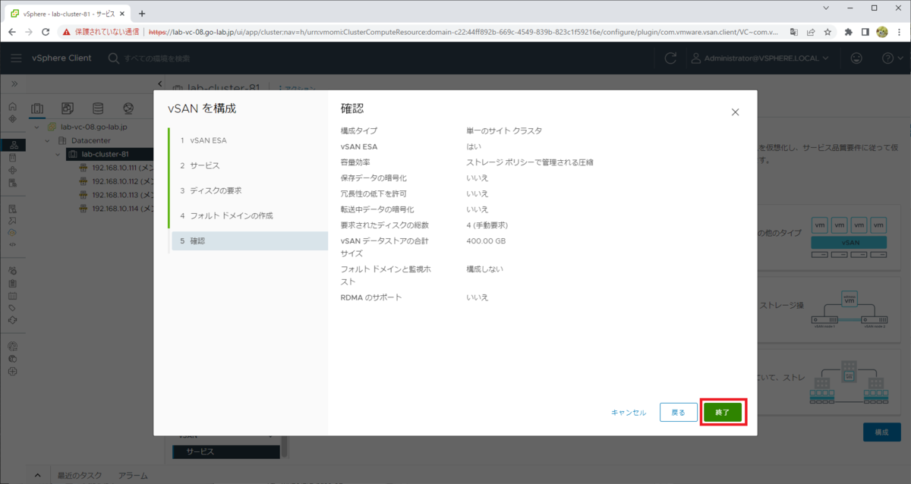
Task: Expand the bottom Recent Tasks panel chevron
Action: 39,475
